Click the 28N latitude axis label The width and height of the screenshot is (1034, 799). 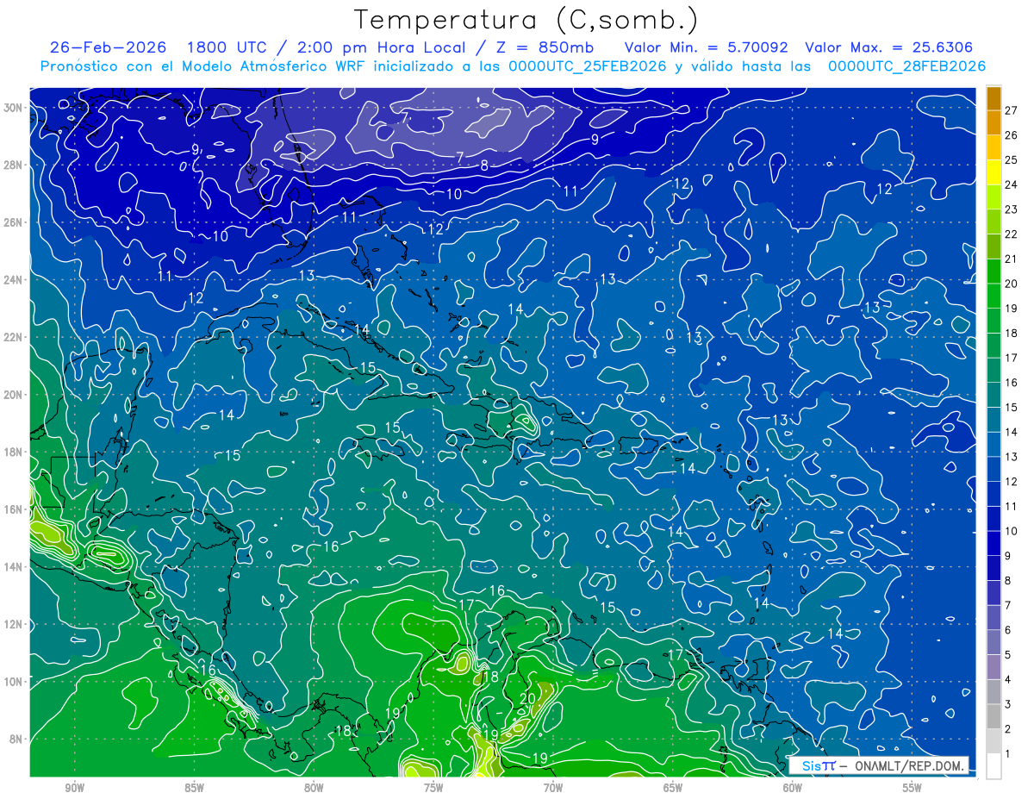tap(15, 165)
